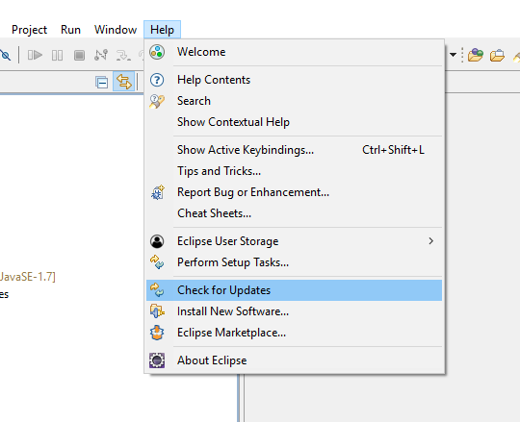Click the Suspend debug toolbar icon
Viewport: 520px width, 422px height.
(57, 56)
